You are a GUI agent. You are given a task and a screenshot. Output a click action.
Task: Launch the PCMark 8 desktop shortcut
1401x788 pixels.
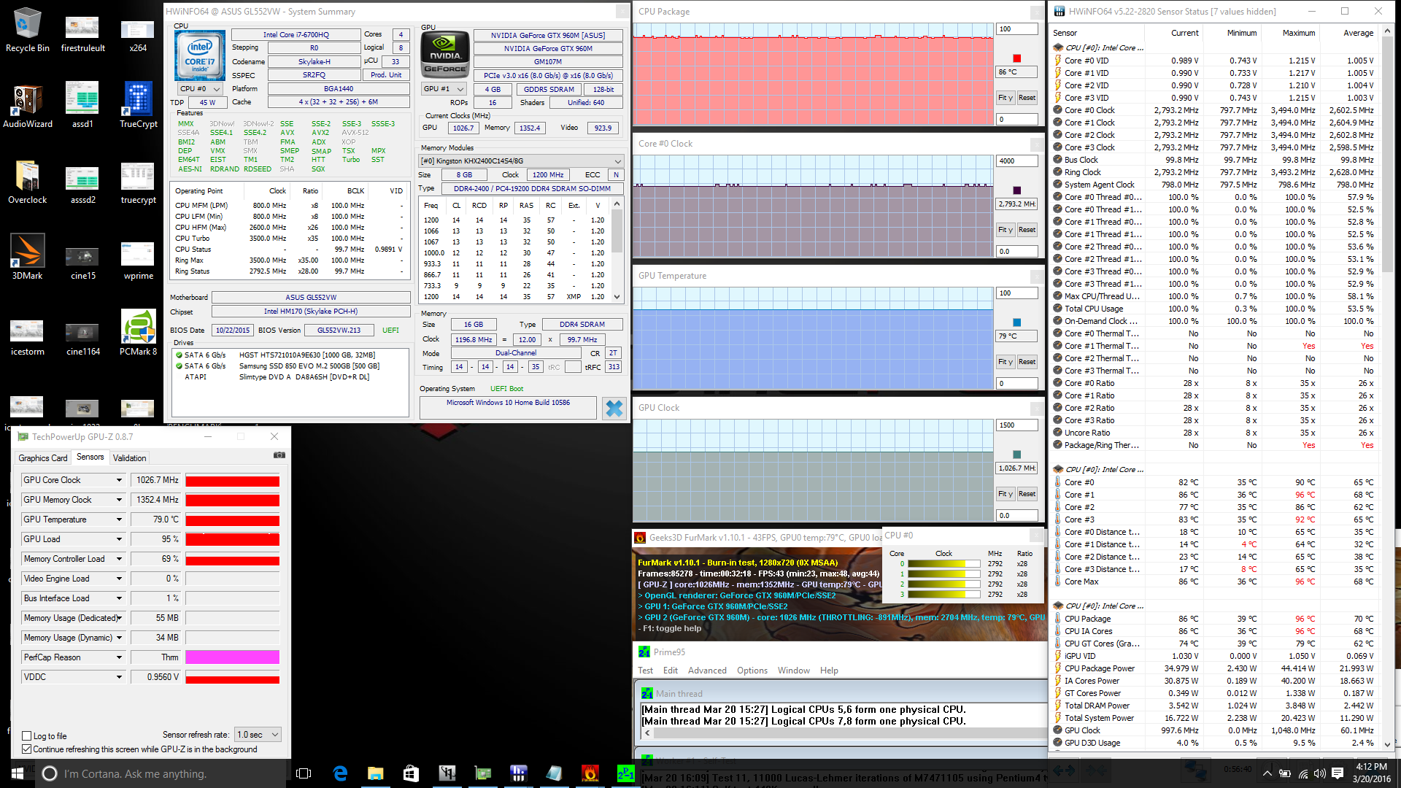(139, 333)
